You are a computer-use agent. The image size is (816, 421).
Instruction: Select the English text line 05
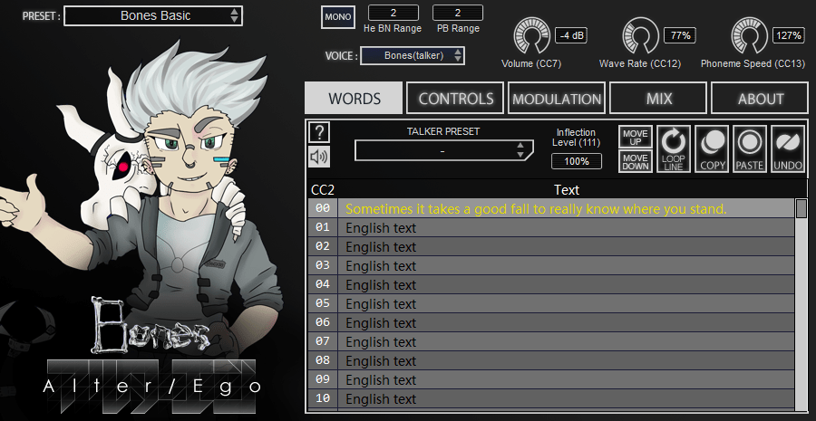pyautogui.click(x=566, y=303)
